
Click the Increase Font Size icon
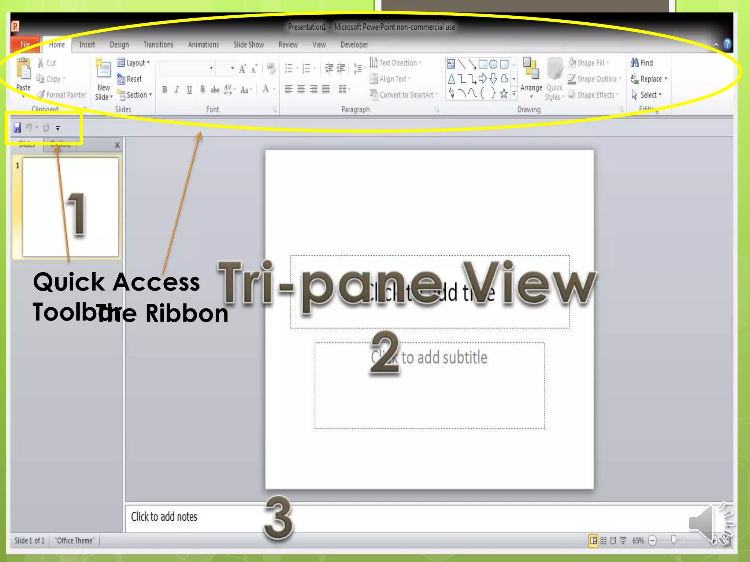click(242, 69)
